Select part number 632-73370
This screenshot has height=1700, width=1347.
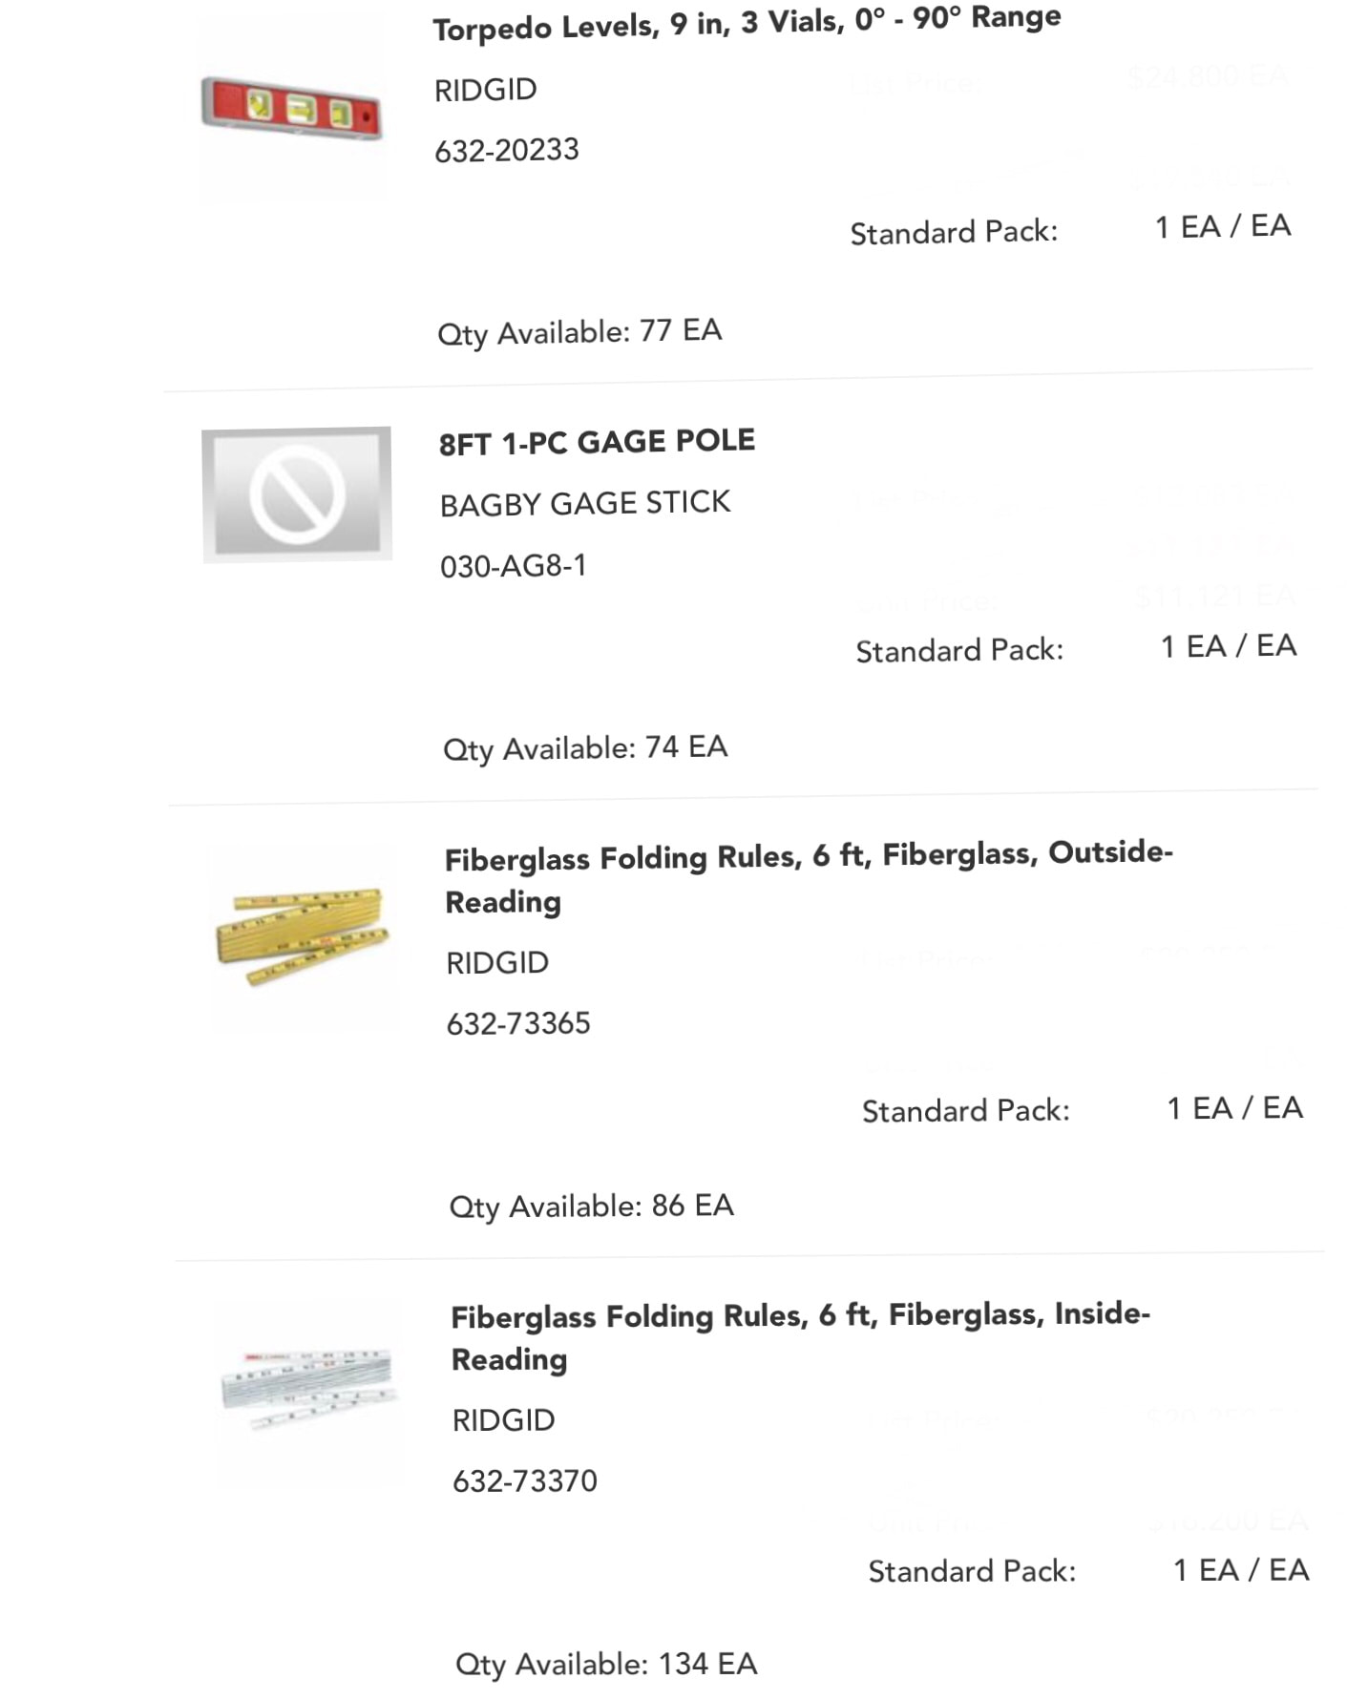pos(524,1480)
